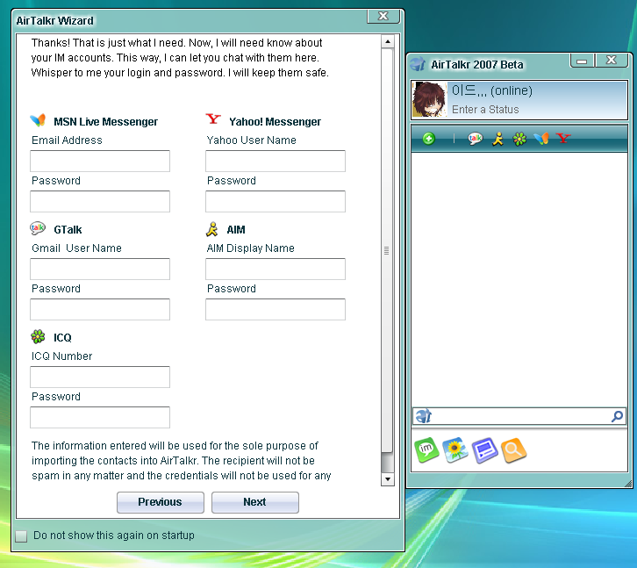This screenshot has width=637, height=568.
Task: Close the AirTalkr Wizard window
Action: coord(383,16)
